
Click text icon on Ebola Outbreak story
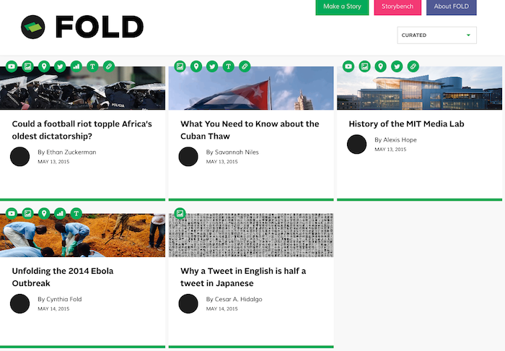pyautogui.click(x=76, y=213)
